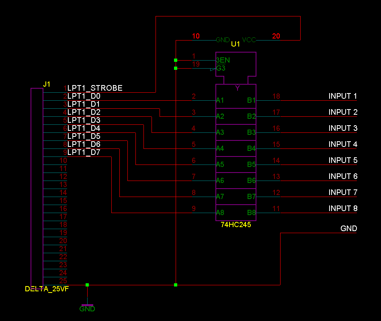The height and width of the screenshot is (321, 381).
Task: Select pin number 20 near VCC
Action: click(x=276, y=36)
